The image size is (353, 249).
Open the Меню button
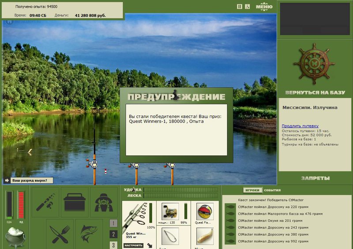264,7
